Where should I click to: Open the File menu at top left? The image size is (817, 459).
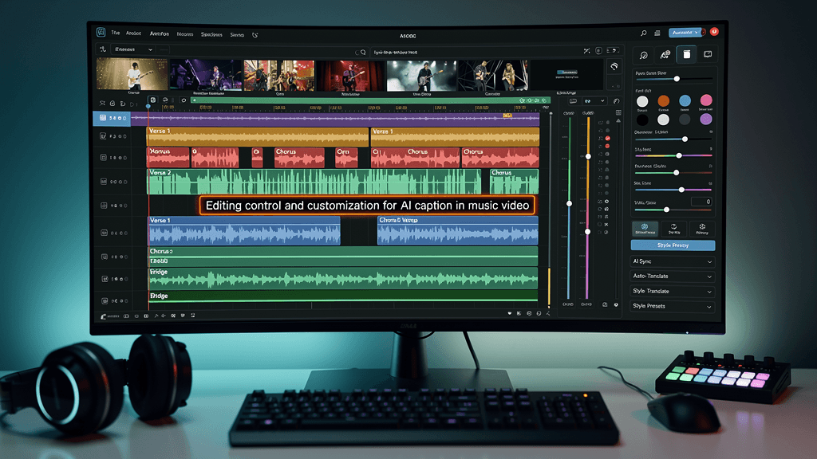point(116,35)
